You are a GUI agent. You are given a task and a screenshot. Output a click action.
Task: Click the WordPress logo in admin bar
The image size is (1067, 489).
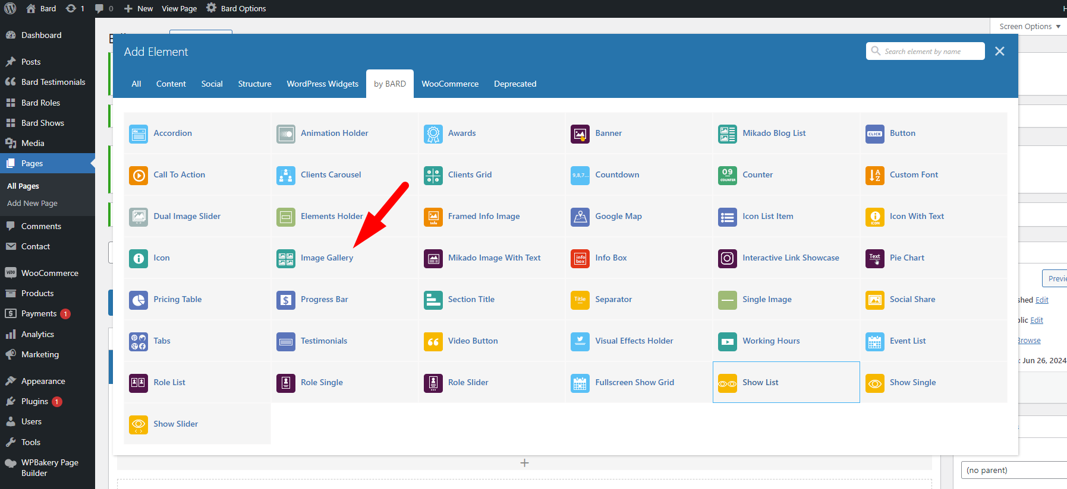(10, 8)
